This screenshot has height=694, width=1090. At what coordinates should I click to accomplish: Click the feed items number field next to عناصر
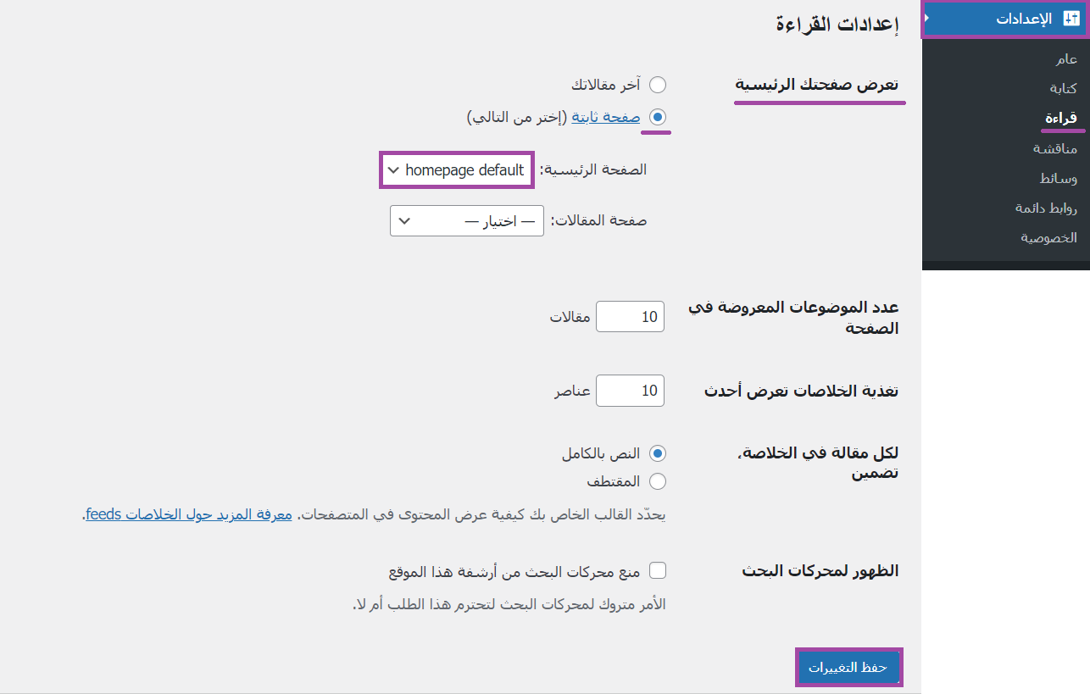[x=630, y=391]
